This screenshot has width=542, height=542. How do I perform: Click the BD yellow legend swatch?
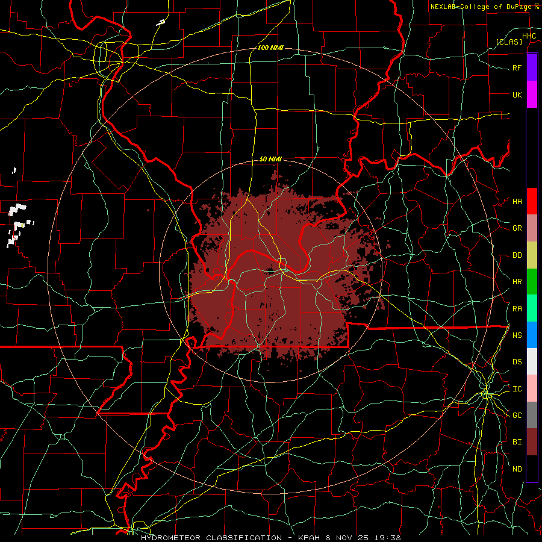(532, 255)
